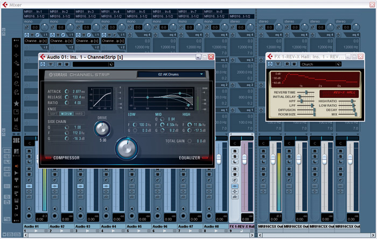Image resolution: width=377 pixels, height=239 pixels.
Task: Select the HARD knee option
Action: tap(79, 114)
